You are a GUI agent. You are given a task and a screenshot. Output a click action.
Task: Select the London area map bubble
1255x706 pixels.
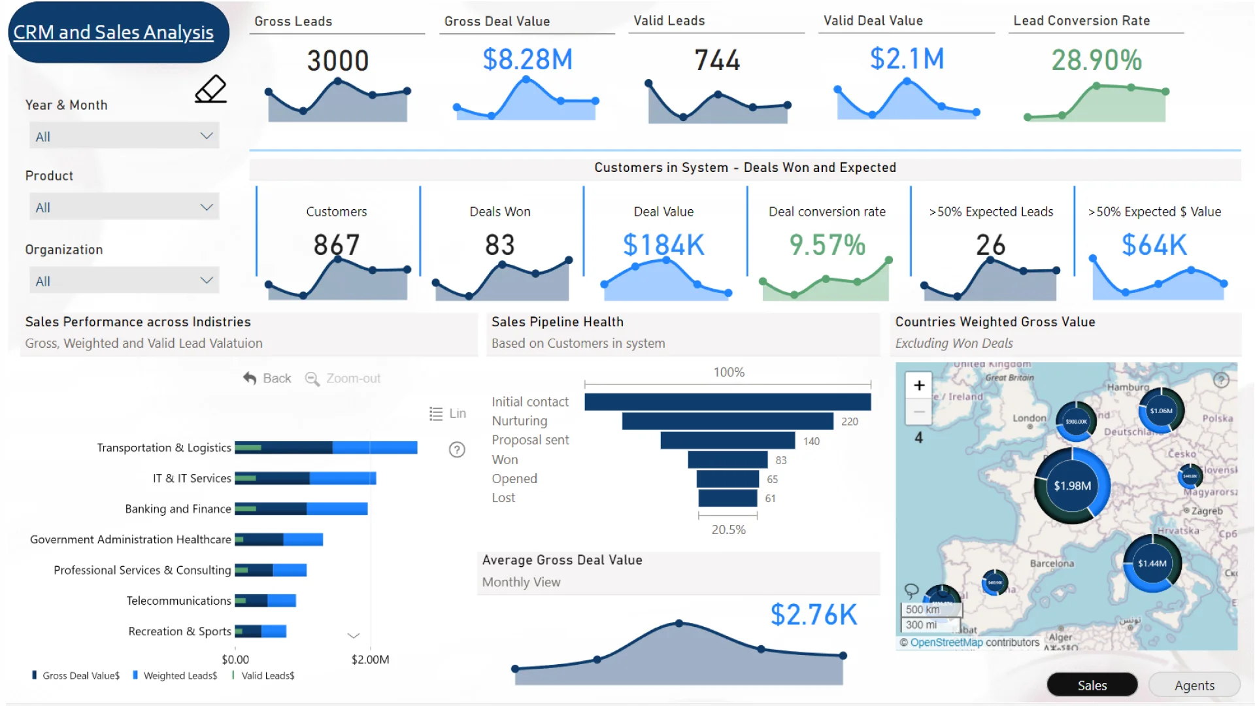(x=1076, y=422)
